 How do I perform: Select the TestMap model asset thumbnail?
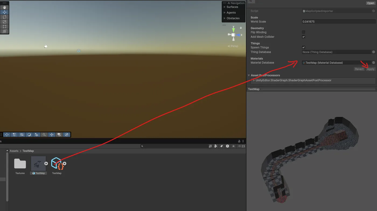pyautogui.click(x=38, y=163)
